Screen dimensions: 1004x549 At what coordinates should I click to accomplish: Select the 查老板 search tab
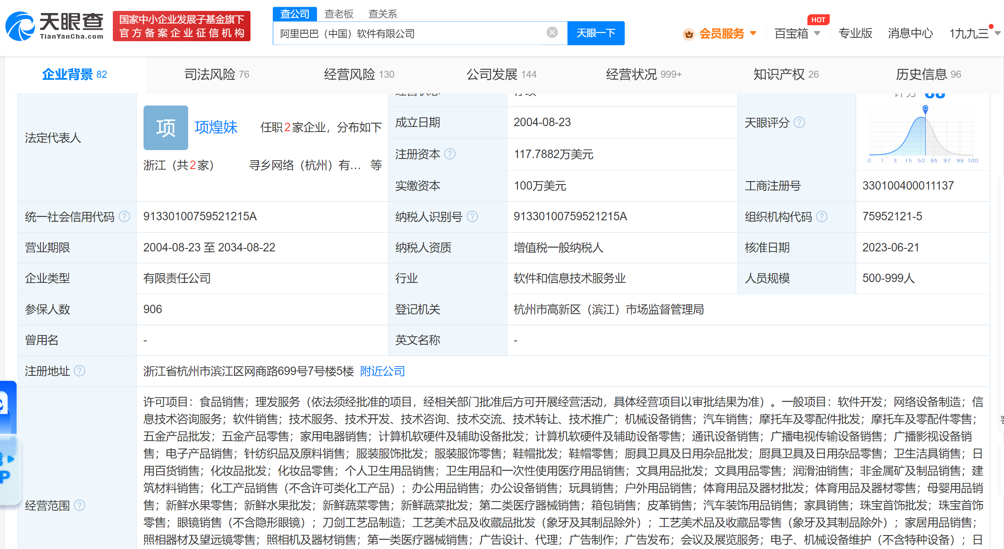click(x=338, y=14)
